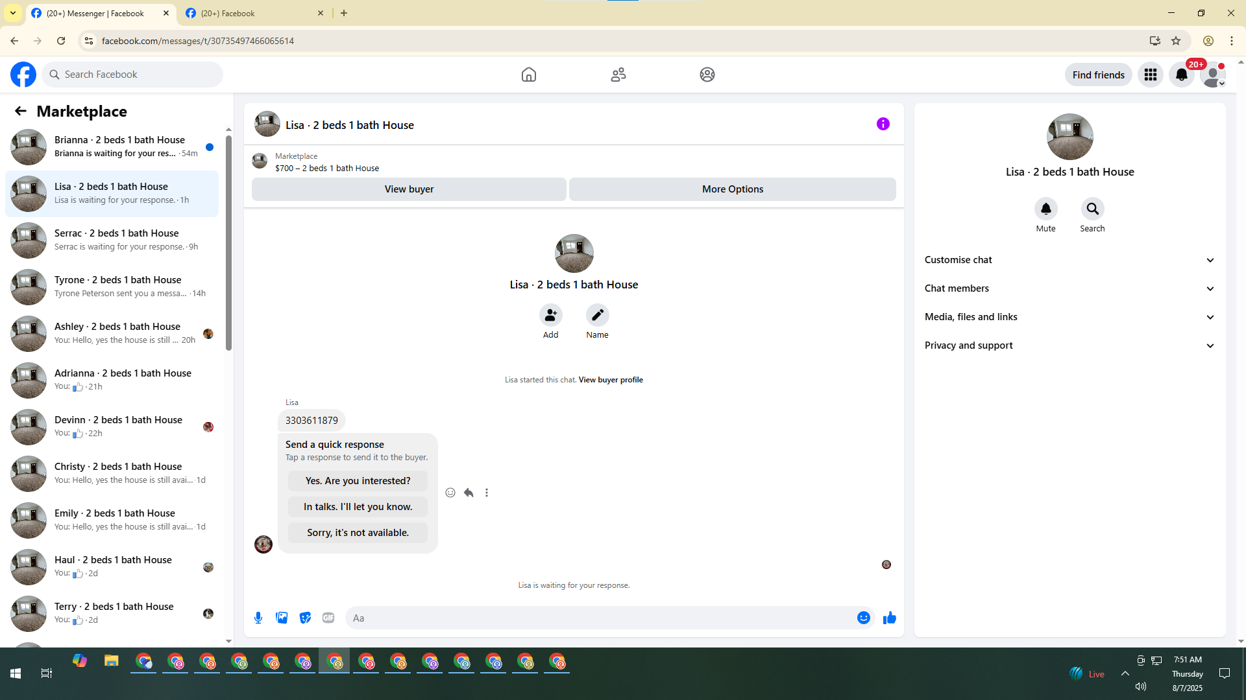Click Find friends button
The image size is (1246, 700).
click(1098, 75)
